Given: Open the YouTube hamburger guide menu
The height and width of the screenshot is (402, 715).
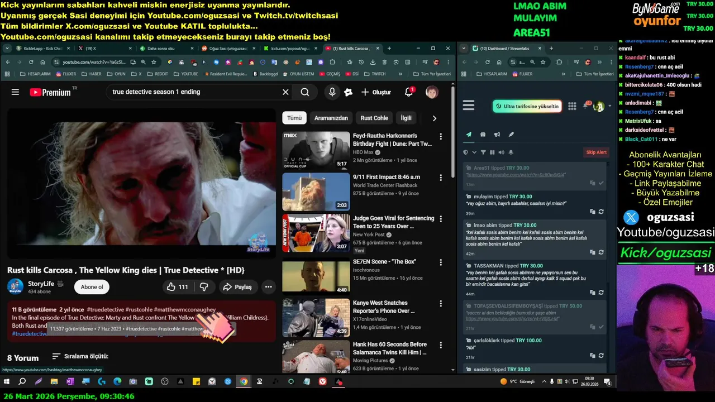Looking at the screenshot, I should pos(15,92).
